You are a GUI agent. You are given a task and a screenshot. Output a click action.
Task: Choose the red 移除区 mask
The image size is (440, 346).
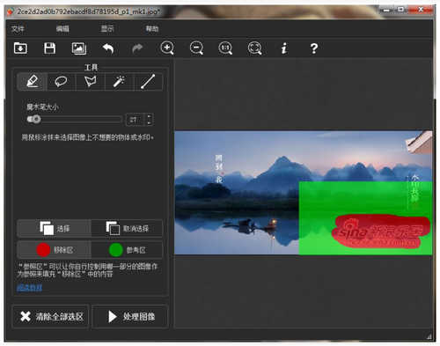click(x=54, y=250)
